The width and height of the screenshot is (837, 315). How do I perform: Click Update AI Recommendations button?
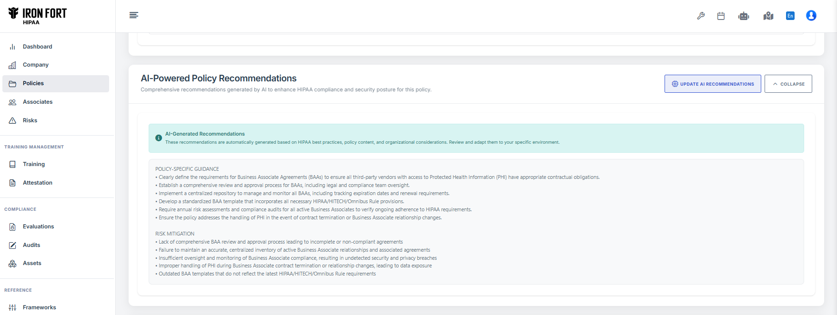(713, 84)
